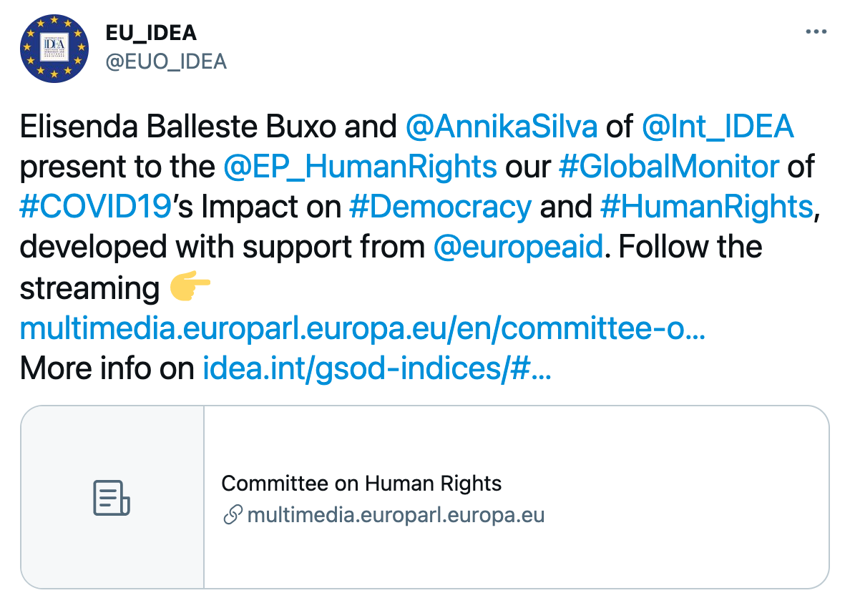
Task: Visit the @Int_IDEA profile mention
Action: coord(718,127)
